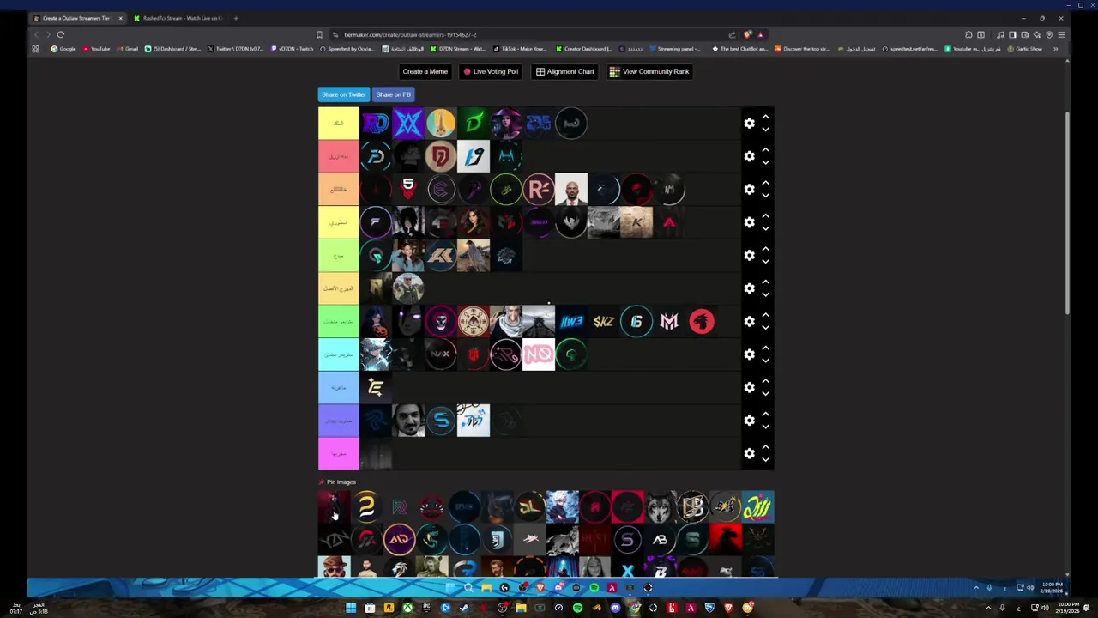Click the magenta tier label cell
This screenshot has height=618, width=1098.
[338, 453]
